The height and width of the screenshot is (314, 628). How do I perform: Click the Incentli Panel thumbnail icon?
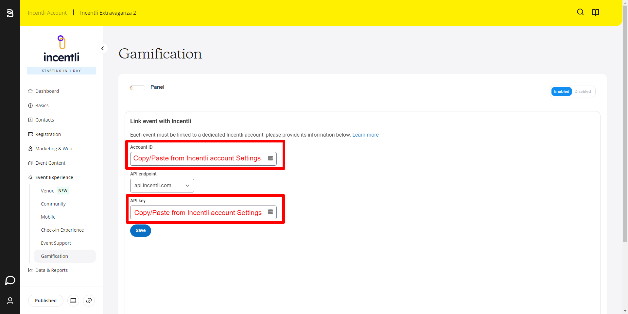pos(137,88)
